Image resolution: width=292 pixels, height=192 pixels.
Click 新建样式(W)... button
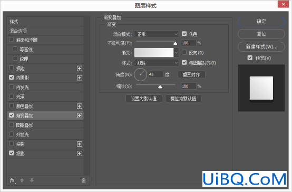261,46
